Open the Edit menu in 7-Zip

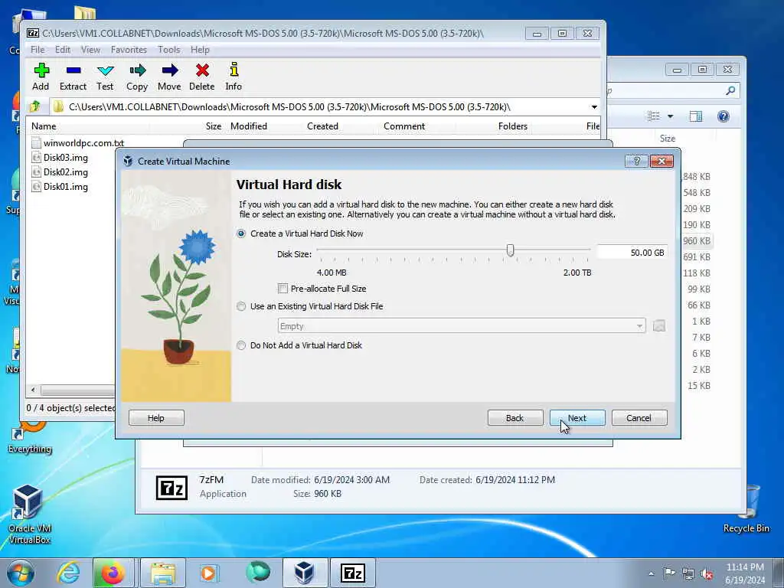pos(63,50)
